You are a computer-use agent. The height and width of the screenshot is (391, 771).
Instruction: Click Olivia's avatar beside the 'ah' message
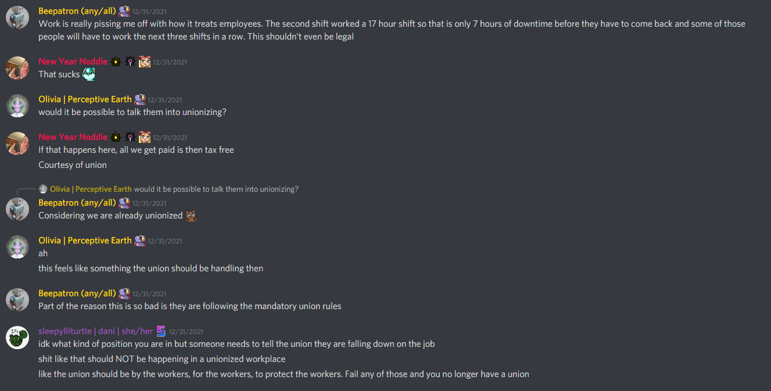[x=17, y=247]
